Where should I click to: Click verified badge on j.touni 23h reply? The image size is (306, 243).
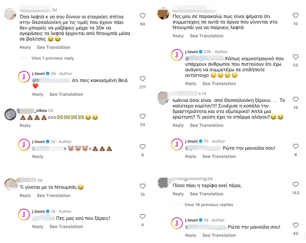(x=200, y=52)
